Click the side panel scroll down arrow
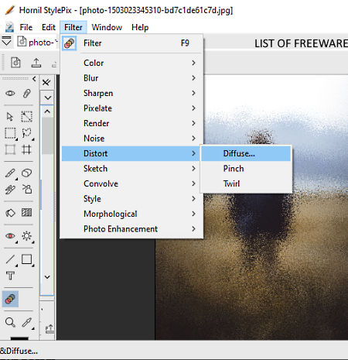Screen dimensions: 348x360 [47, 277]
